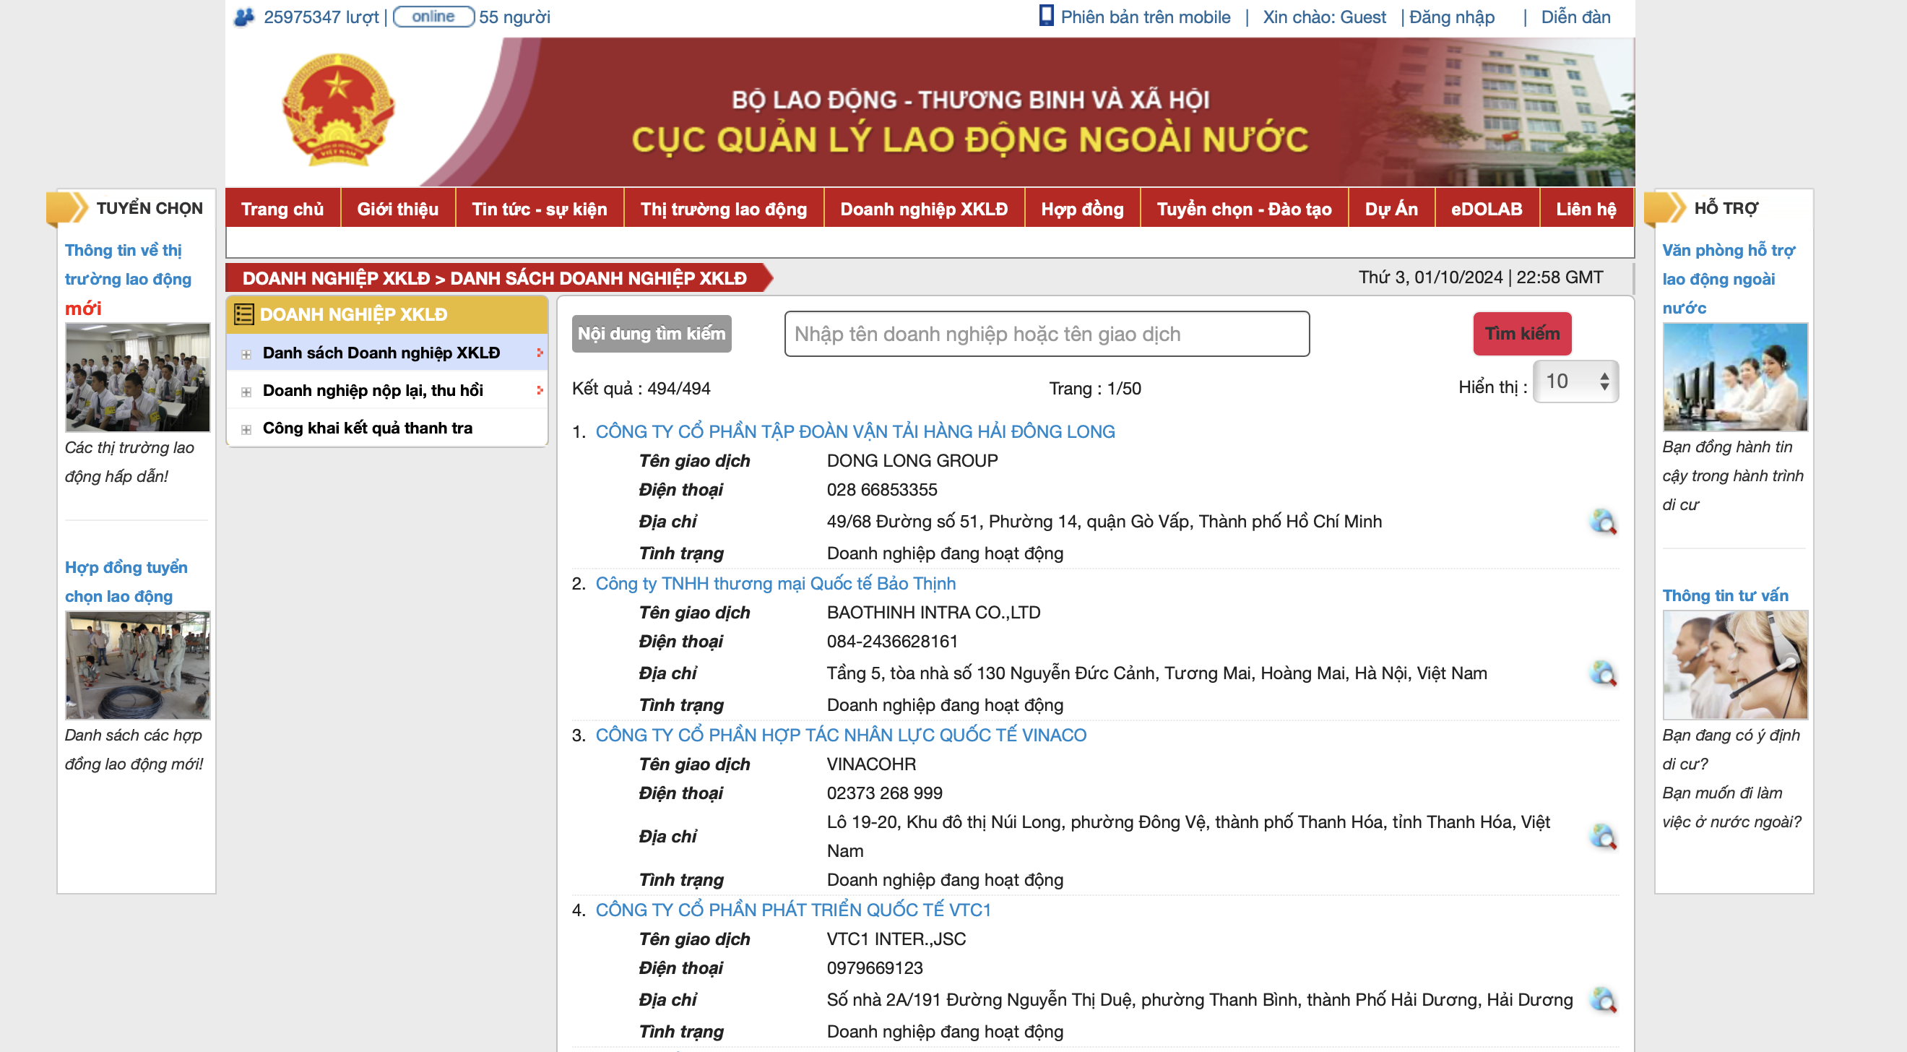Open the Hiển thị results-per-page dropdown
1907x1052 pixels.
1575,381
